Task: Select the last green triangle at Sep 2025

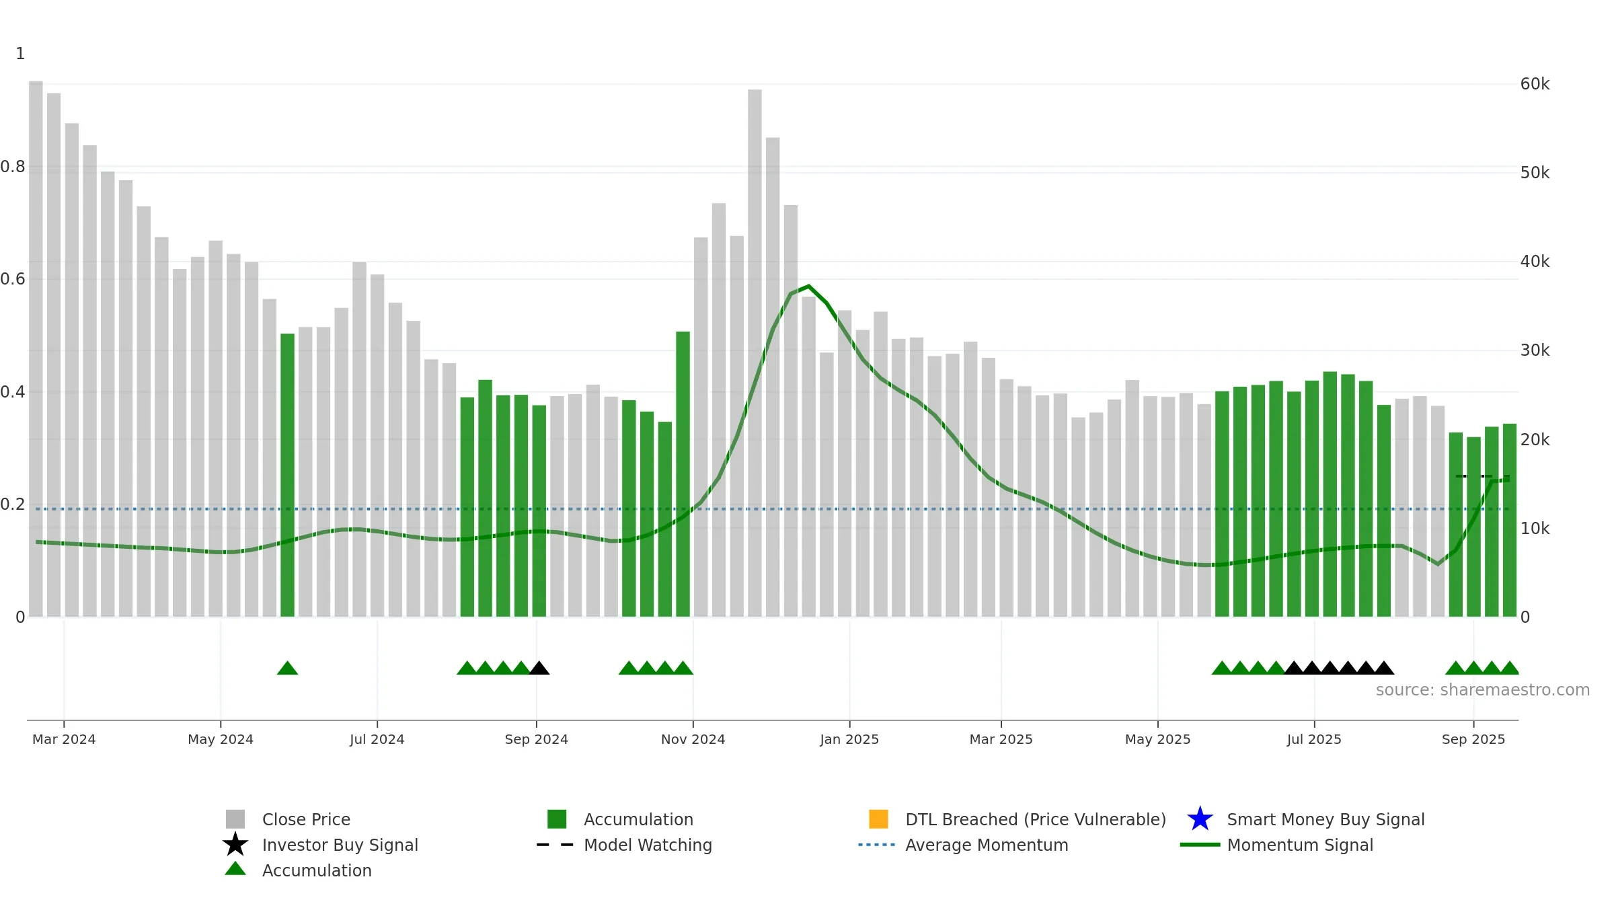Action: click(1509, 668)
